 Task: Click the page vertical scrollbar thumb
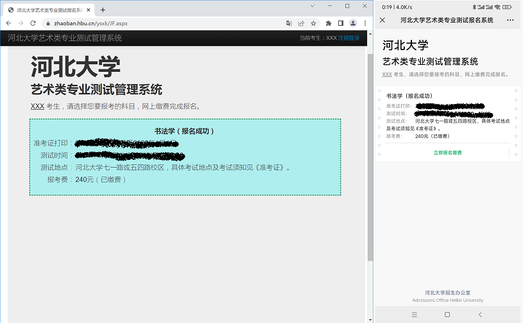(370, 157)
